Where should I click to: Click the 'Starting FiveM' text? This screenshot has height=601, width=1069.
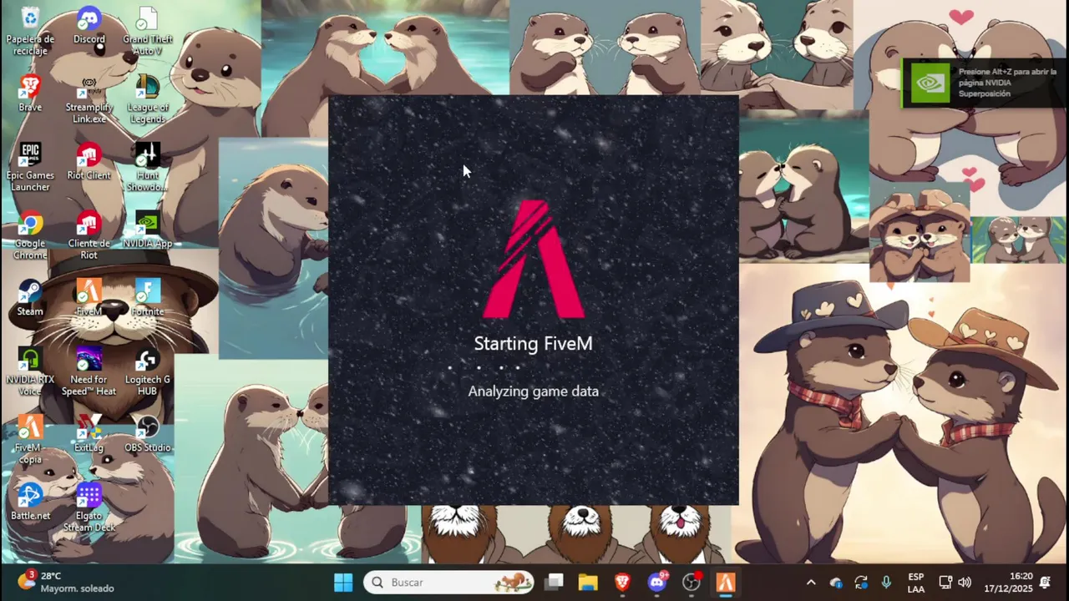tap(533, 344)
